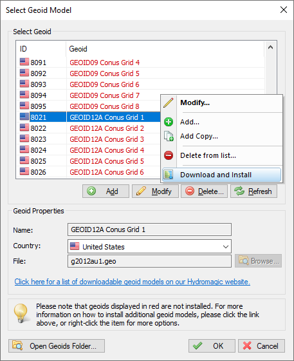Image resolution: width=294 pixels, height=361 pixels.
Task: Click the Modify button below the list
Action: click(x=155, y=191)
